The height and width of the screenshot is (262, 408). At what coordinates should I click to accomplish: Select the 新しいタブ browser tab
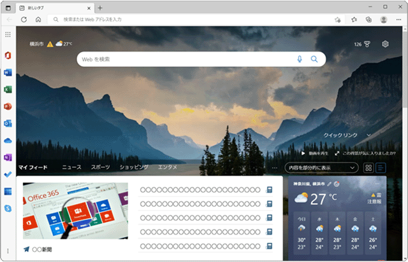55,8
